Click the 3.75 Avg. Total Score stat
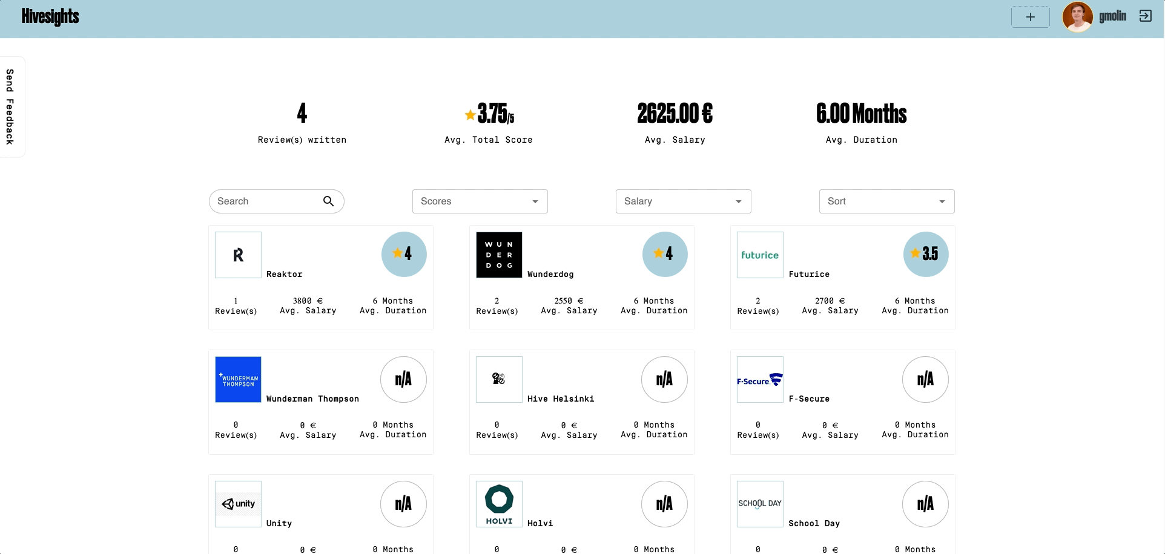Viewport: 1165px width, 554px height. pyautogui.click(x=489, y=123)
